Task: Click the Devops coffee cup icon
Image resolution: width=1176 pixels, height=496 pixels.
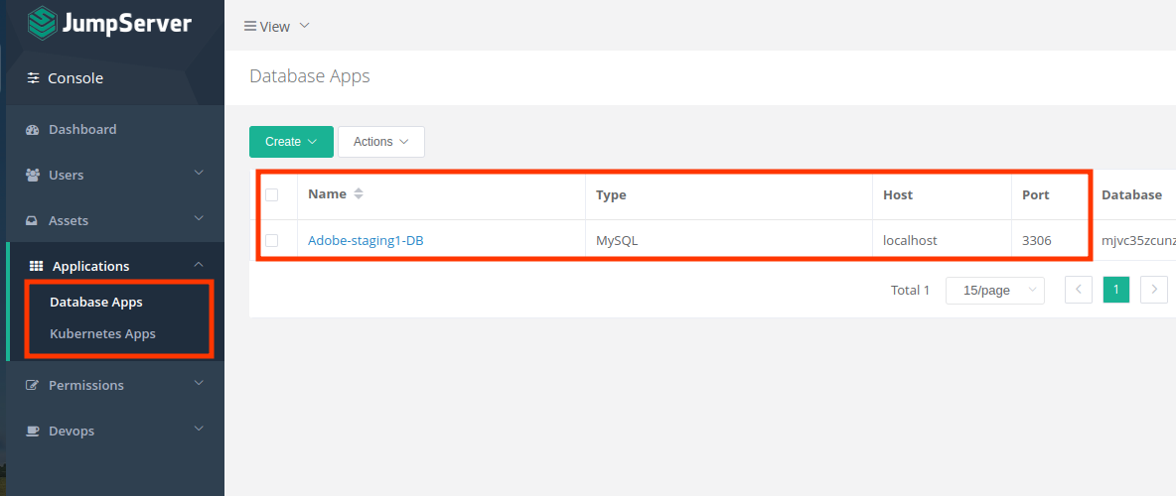Action: click(x=32, y=432)
